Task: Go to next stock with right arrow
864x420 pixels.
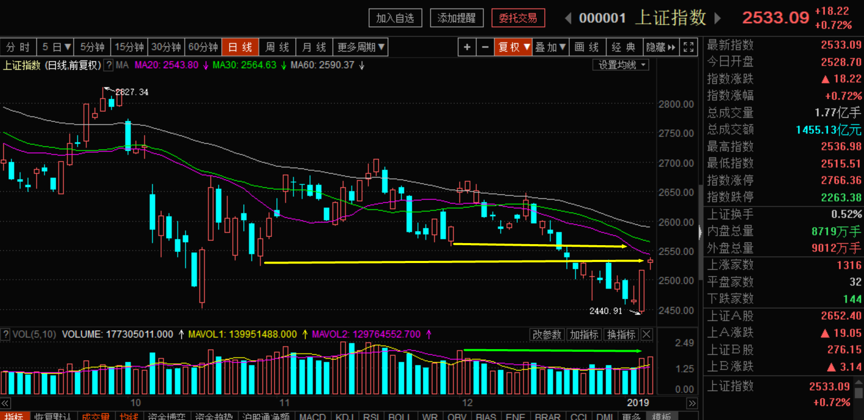Action: pos(717,18)
